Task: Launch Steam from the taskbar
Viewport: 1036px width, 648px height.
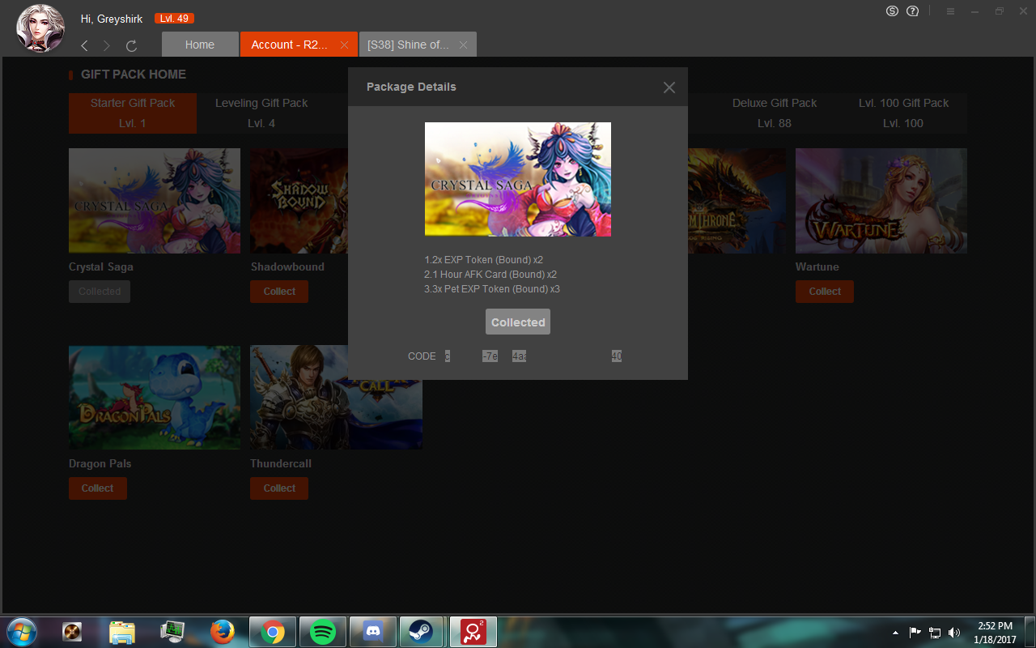Action: tap(420, 632)
